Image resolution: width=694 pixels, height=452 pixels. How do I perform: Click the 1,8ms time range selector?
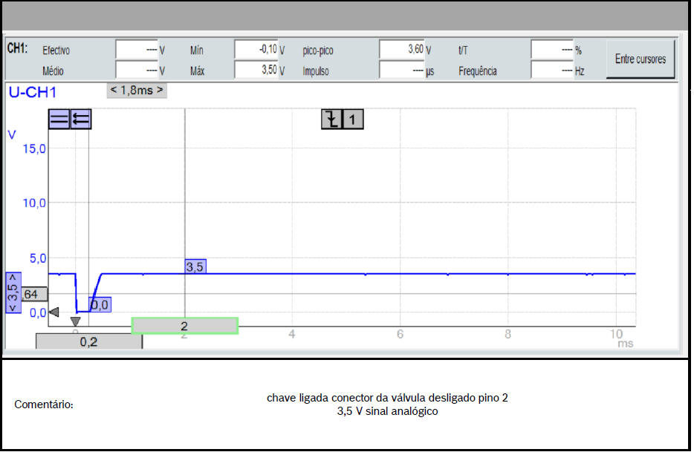coord(137,91)
